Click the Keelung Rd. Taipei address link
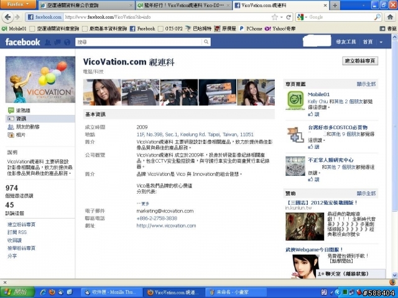 tap(195, 134)
